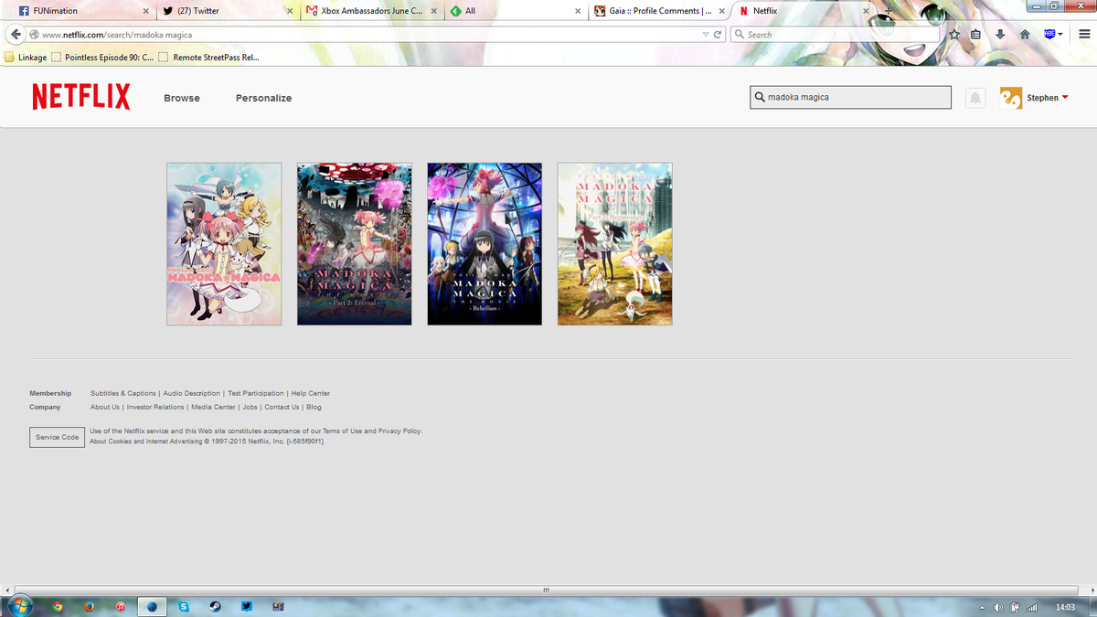This screenshot has width=1097, height=617.
Task: Open Subtitles & Captions link
Action: point(123,393)
